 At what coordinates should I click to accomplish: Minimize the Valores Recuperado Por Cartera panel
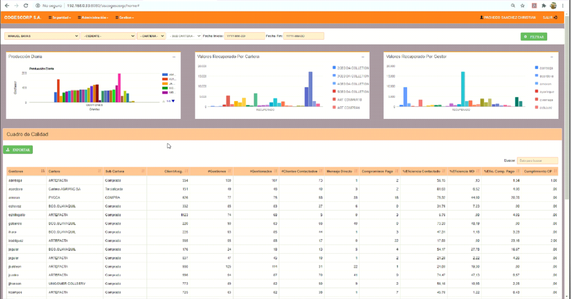tap(363, 57)
